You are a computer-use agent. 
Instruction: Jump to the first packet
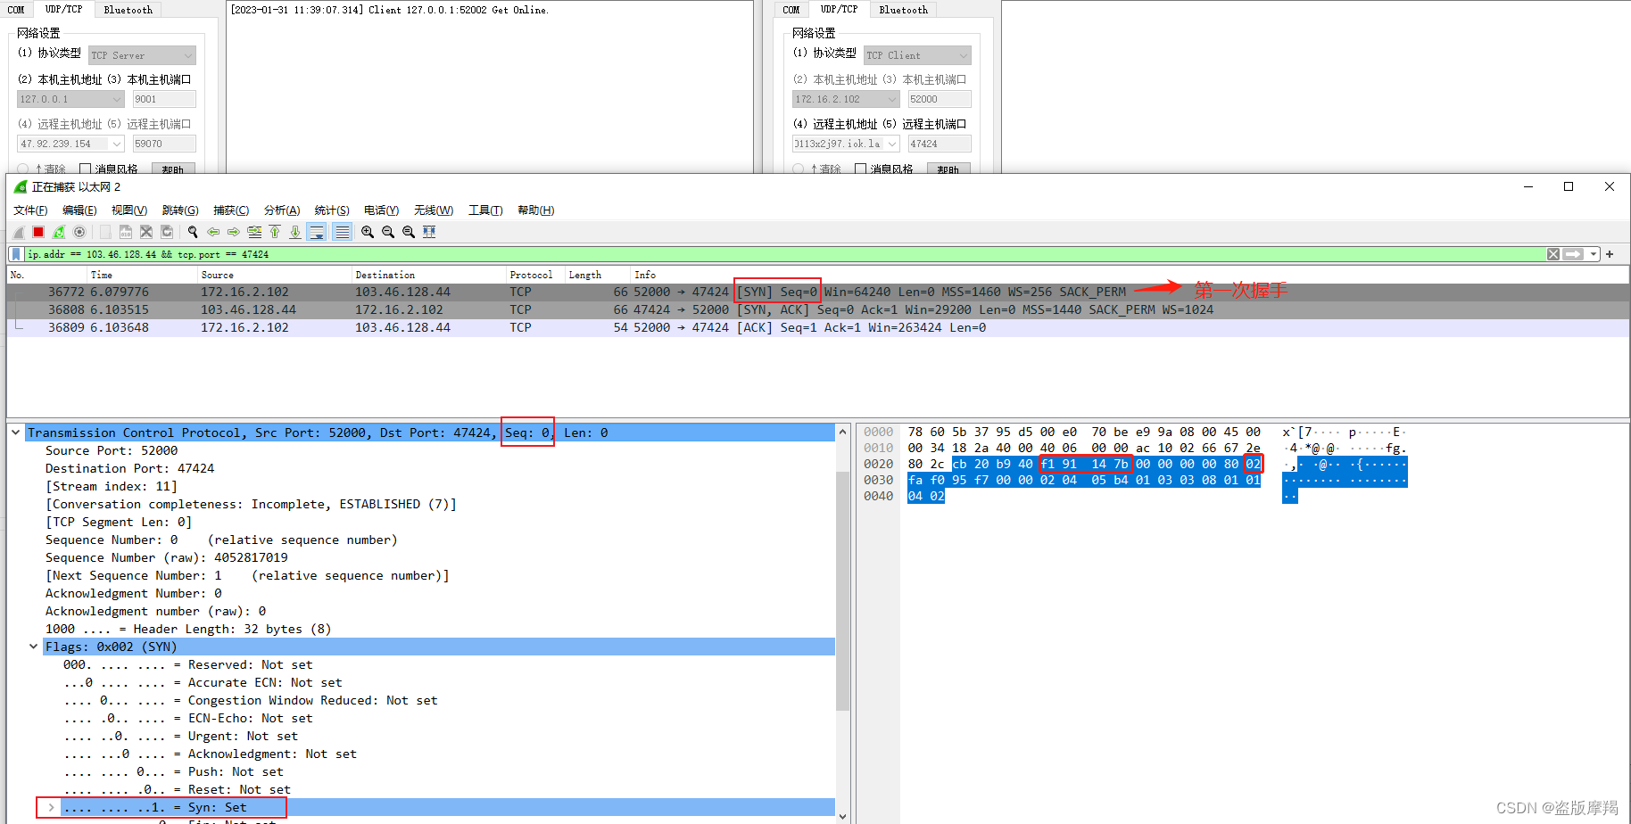tap(275, 232)
